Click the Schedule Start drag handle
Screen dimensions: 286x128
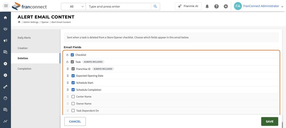coord(68,83)
